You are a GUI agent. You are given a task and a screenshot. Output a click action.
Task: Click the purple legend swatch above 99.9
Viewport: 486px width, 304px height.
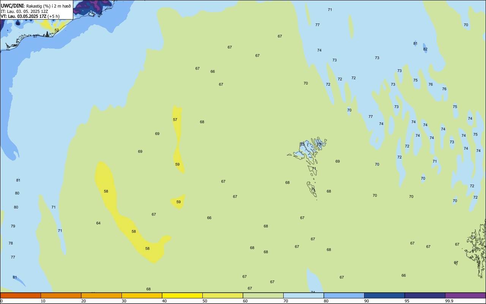tap(465, 295)
